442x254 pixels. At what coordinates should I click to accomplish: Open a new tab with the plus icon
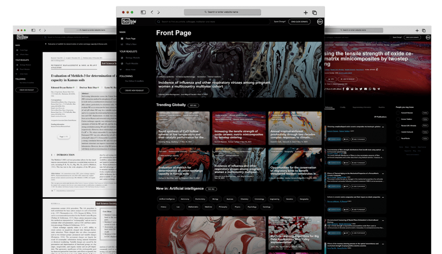tap(305, 12)
